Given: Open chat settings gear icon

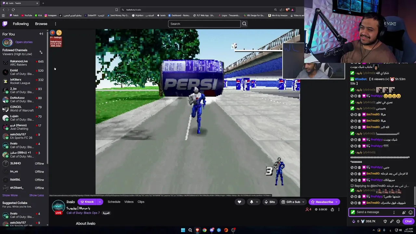Looking at the screenshot, I should [398, 221].
